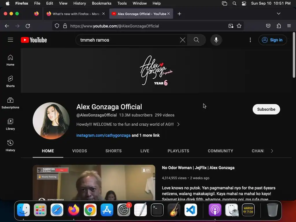The width and height of the screenshot is (296, 222).
Task: Switch to the VIDEOS tab
Action: (x=79, y=151)
